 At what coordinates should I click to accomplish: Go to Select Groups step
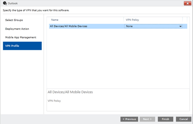pyautogui.click(x=14, y=20)
